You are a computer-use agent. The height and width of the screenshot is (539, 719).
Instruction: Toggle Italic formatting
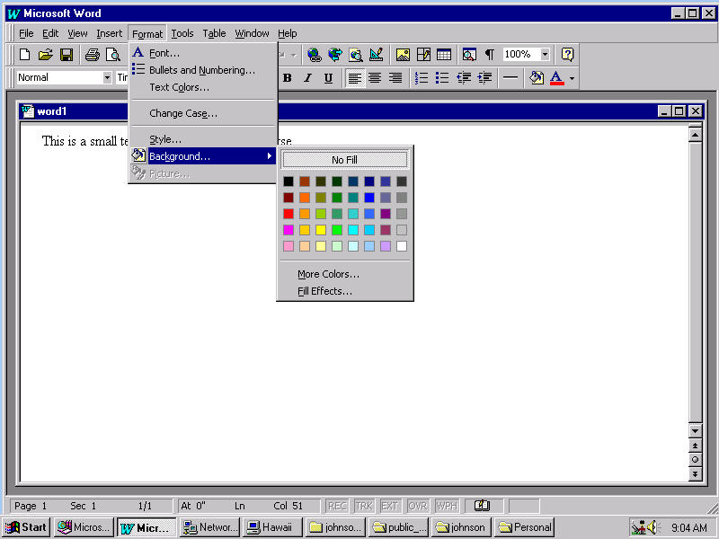pos(307,78)
